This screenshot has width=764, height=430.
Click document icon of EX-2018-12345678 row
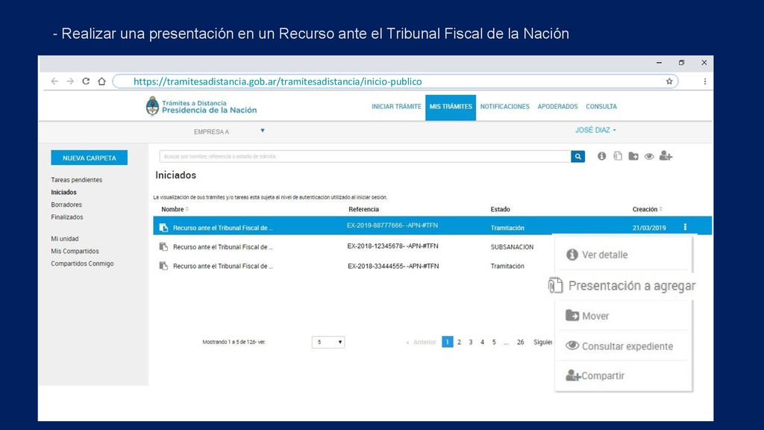tap(163, 247)
